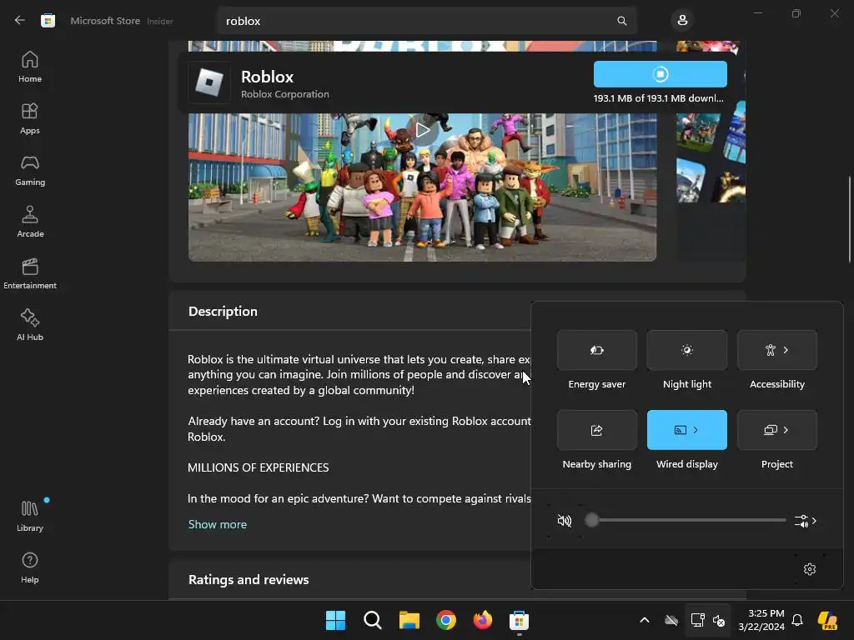Image resolution: width=854 pixels, height=640 pixels.
Task: Go back with the Store back arrow
Action: coord(20,21)
